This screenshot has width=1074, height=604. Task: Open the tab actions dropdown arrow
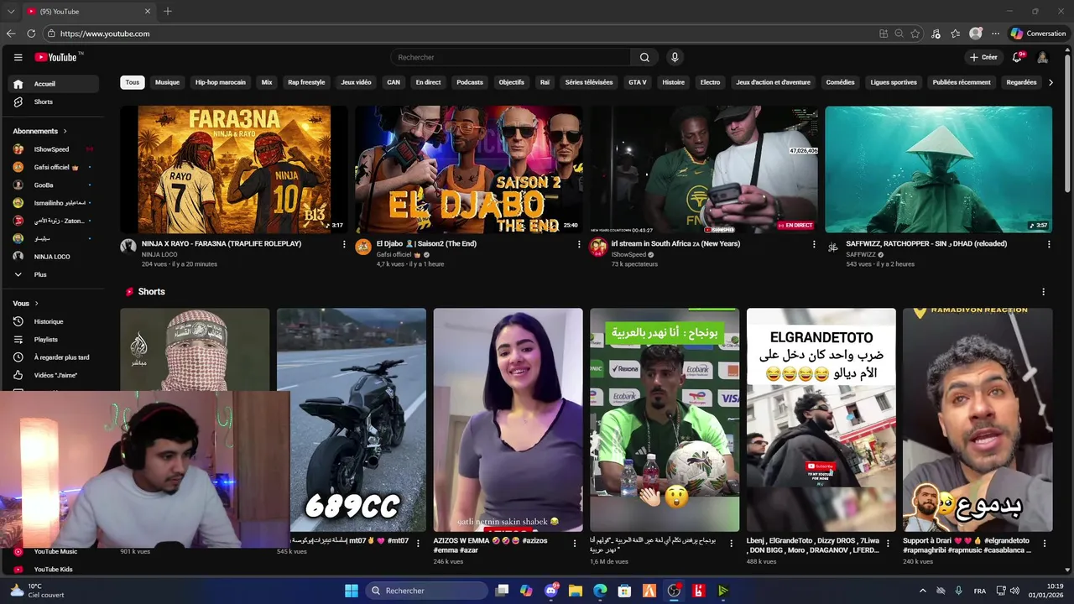point(10,11)
